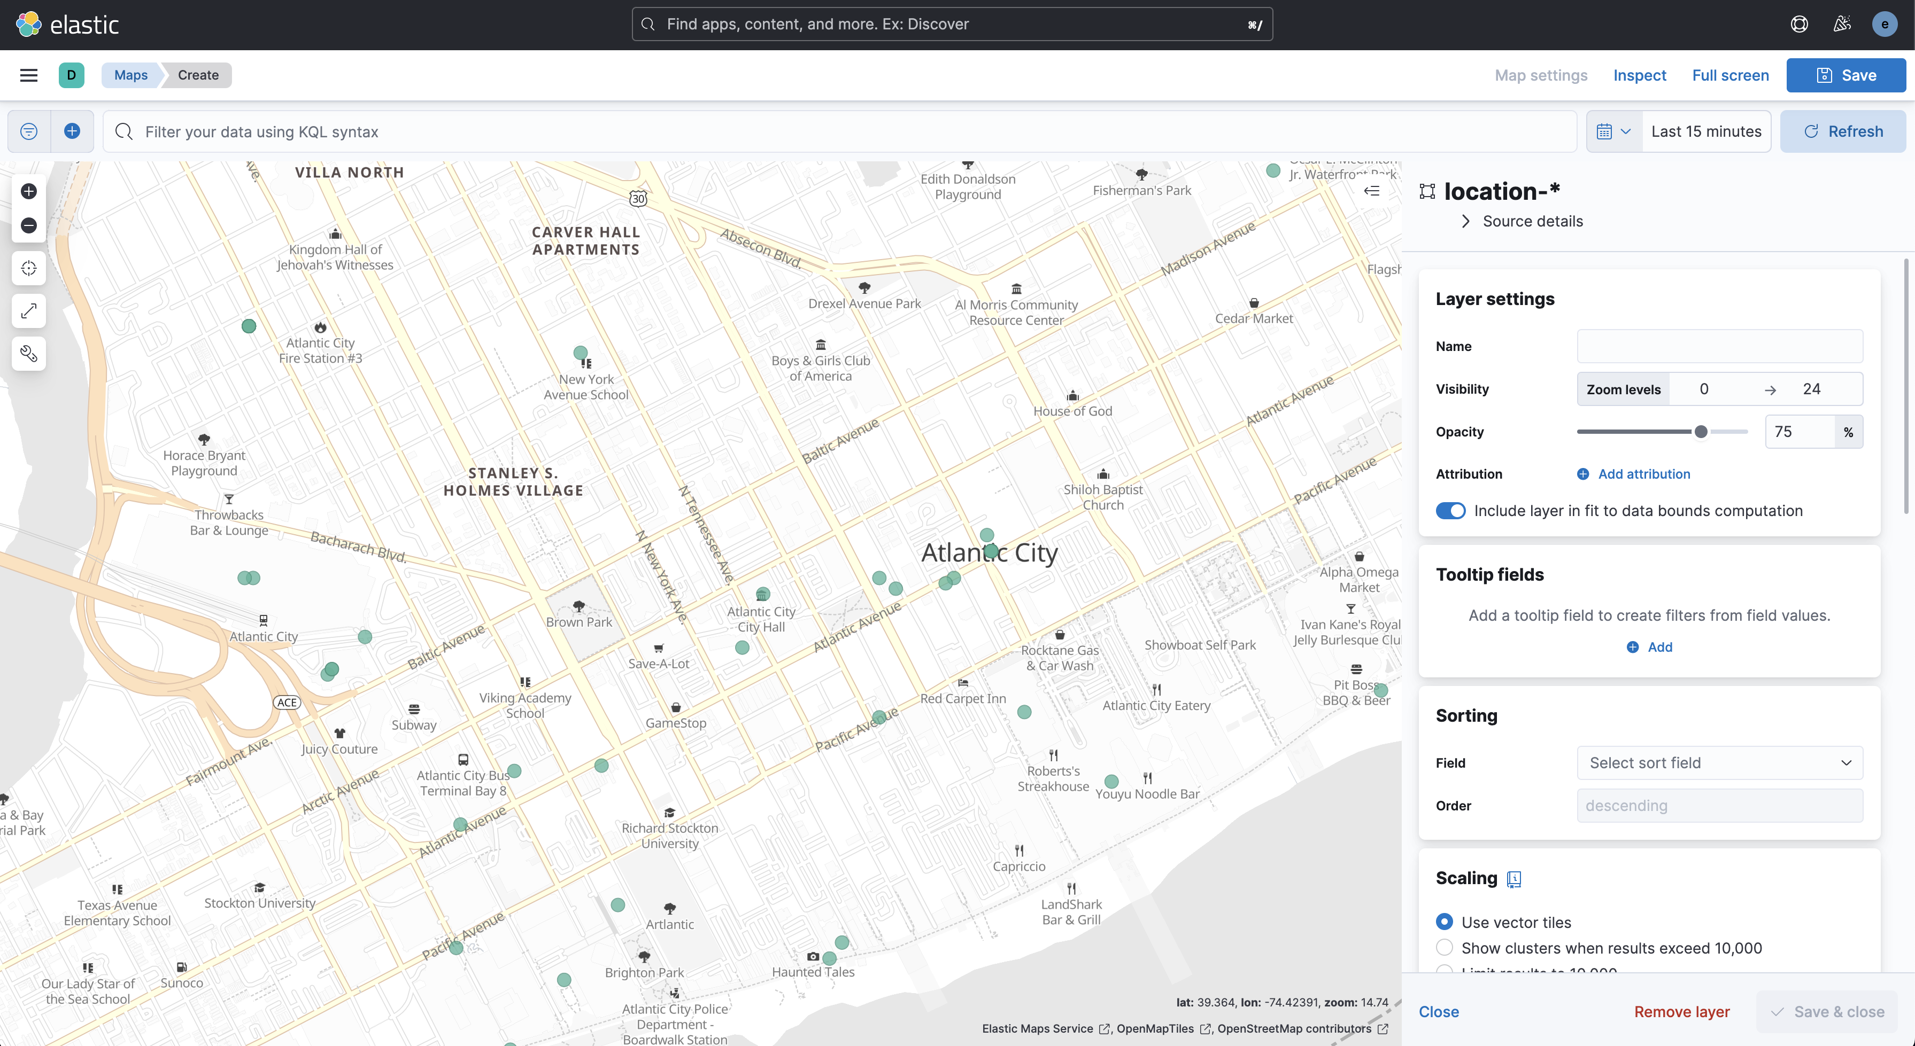Screen dimensions: 1915x1046
Task: Click the Opacity slider handle
Action: tap(1701, 432)
